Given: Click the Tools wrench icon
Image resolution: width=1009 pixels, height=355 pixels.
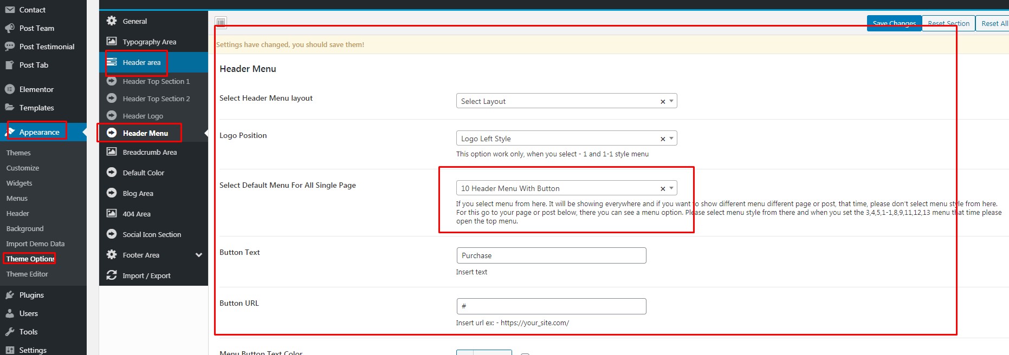Looking at the screenshot, I should click(10, 332).
